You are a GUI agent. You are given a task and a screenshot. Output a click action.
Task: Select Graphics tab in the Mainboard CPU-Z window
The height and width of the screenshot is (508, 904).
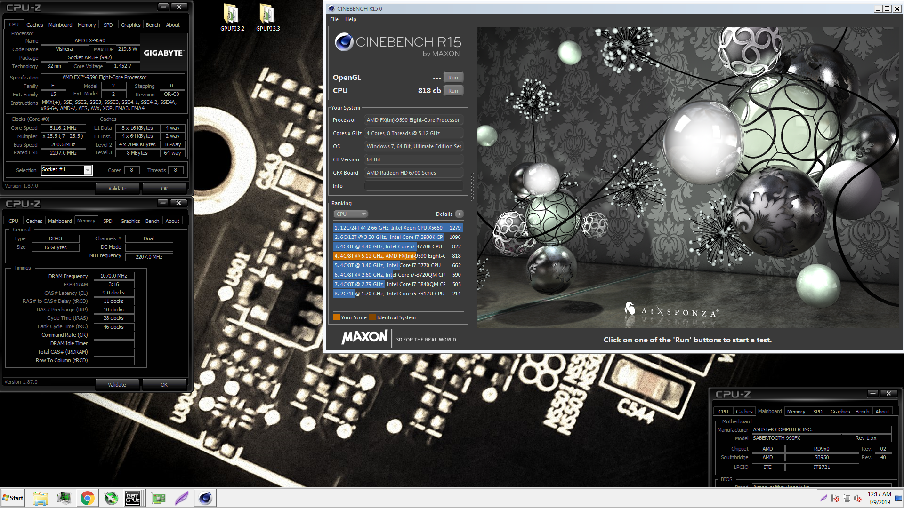pos(840,412)
